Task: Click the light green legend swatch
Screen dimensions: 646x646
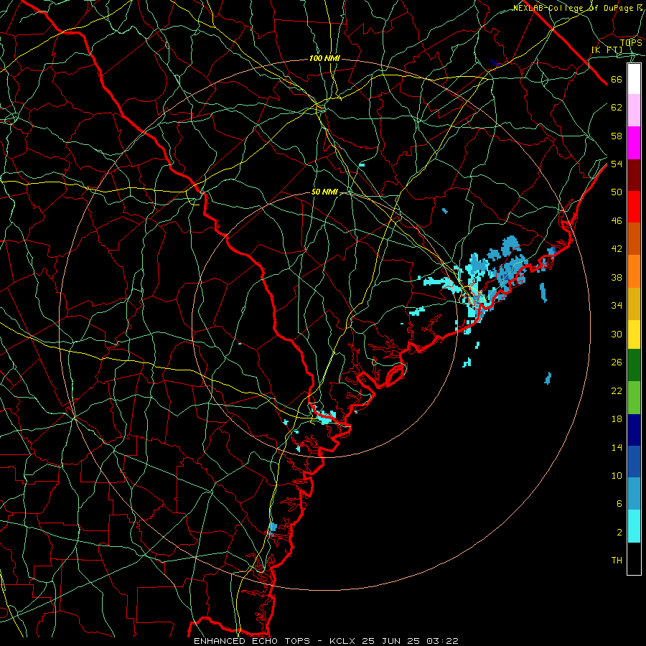Action: [x=634, y=398]
